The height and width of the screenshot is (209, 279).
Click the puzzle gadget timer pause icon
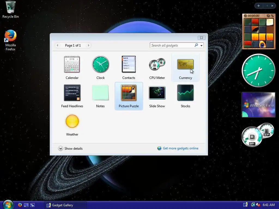tap(245, 16)
